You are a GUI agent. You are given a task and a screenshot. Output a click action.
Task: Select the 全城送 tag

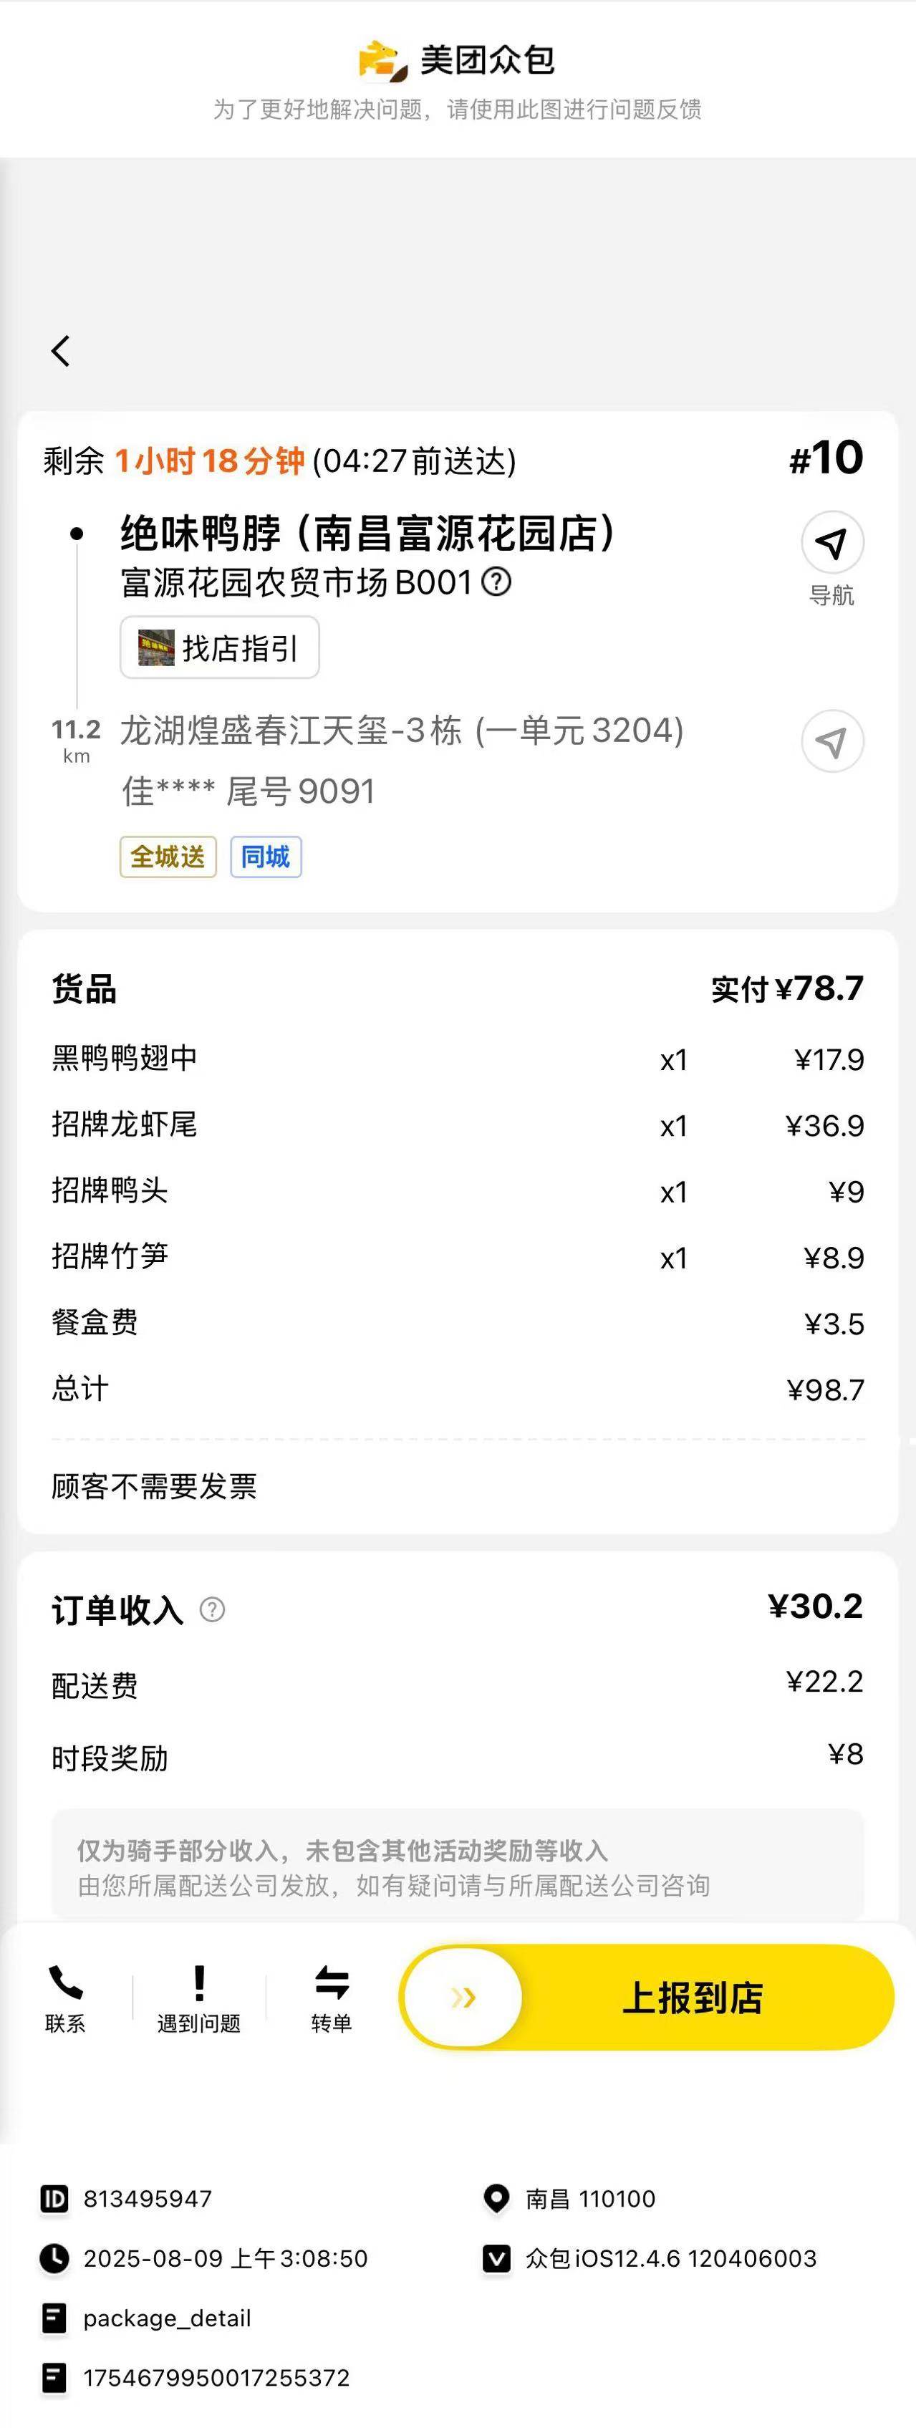pyautogui.click(x=168, y=857)
